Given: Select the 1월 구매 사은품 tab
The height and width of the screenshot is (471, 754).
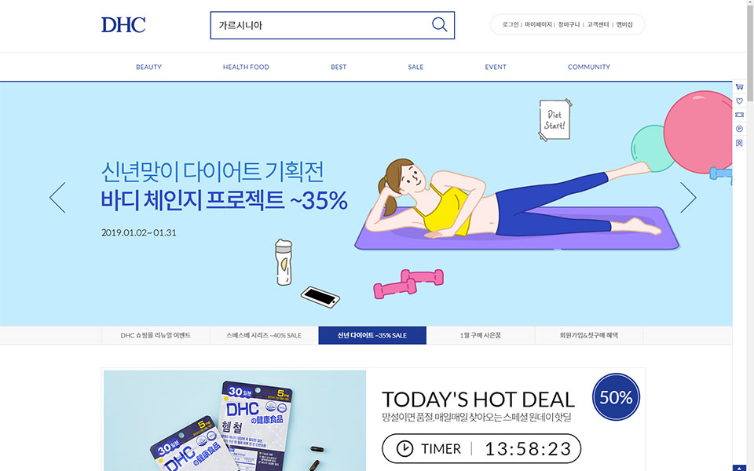Looking at the screenshot, I should [x=481, y=335].
